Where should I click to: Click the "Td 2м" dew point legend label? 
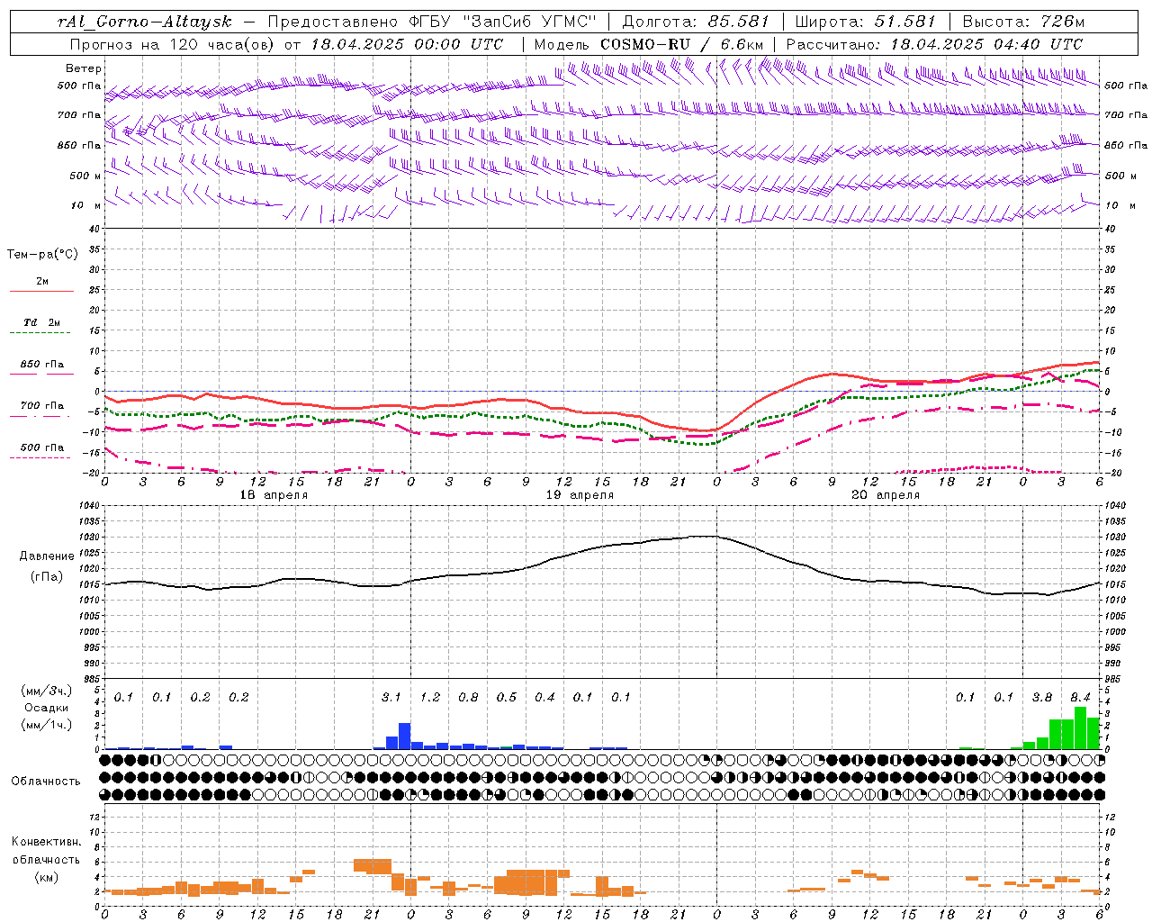pyautogui.click(x=42, y=322)
